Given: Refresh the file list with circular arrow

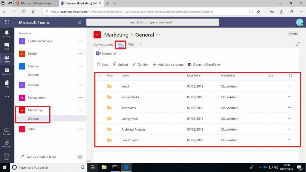Looking at the screenshot, I should point(290,75).
